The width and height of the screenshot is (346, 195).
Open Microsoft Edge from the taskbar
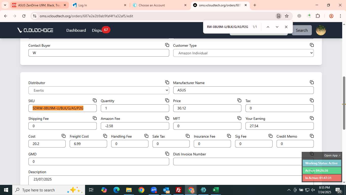click(116, 190)
